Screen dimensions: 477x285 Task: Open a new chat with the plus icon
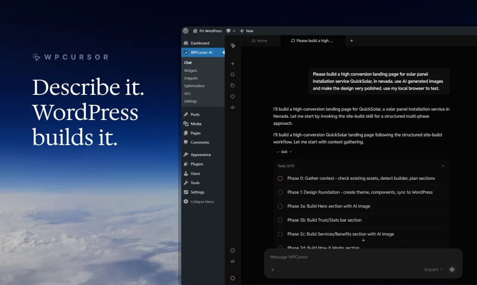point(233,63)
